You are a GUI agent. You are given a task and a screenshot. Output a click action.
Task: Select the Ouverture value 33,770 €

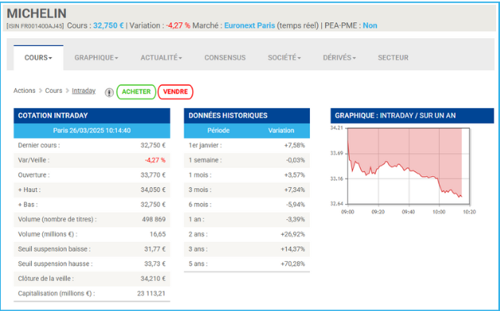(153, 175)
